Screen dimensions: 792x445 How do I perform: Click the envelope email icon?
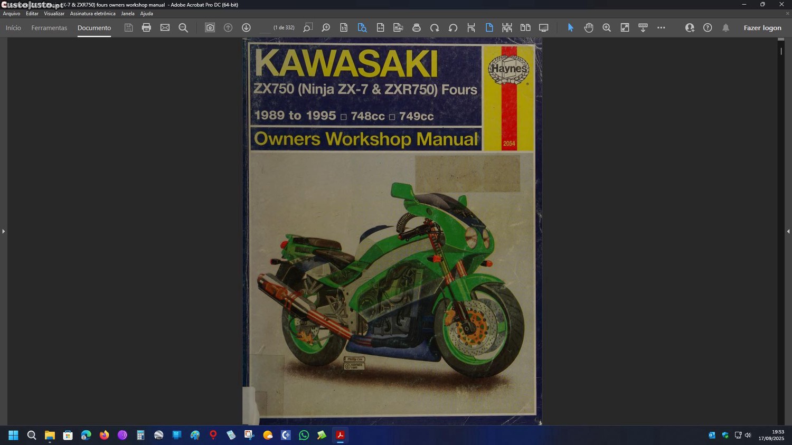tap(165, 27)
